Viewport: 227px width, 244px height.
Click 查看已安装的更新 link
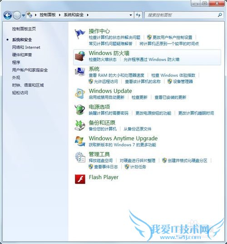tap(170, 97)
